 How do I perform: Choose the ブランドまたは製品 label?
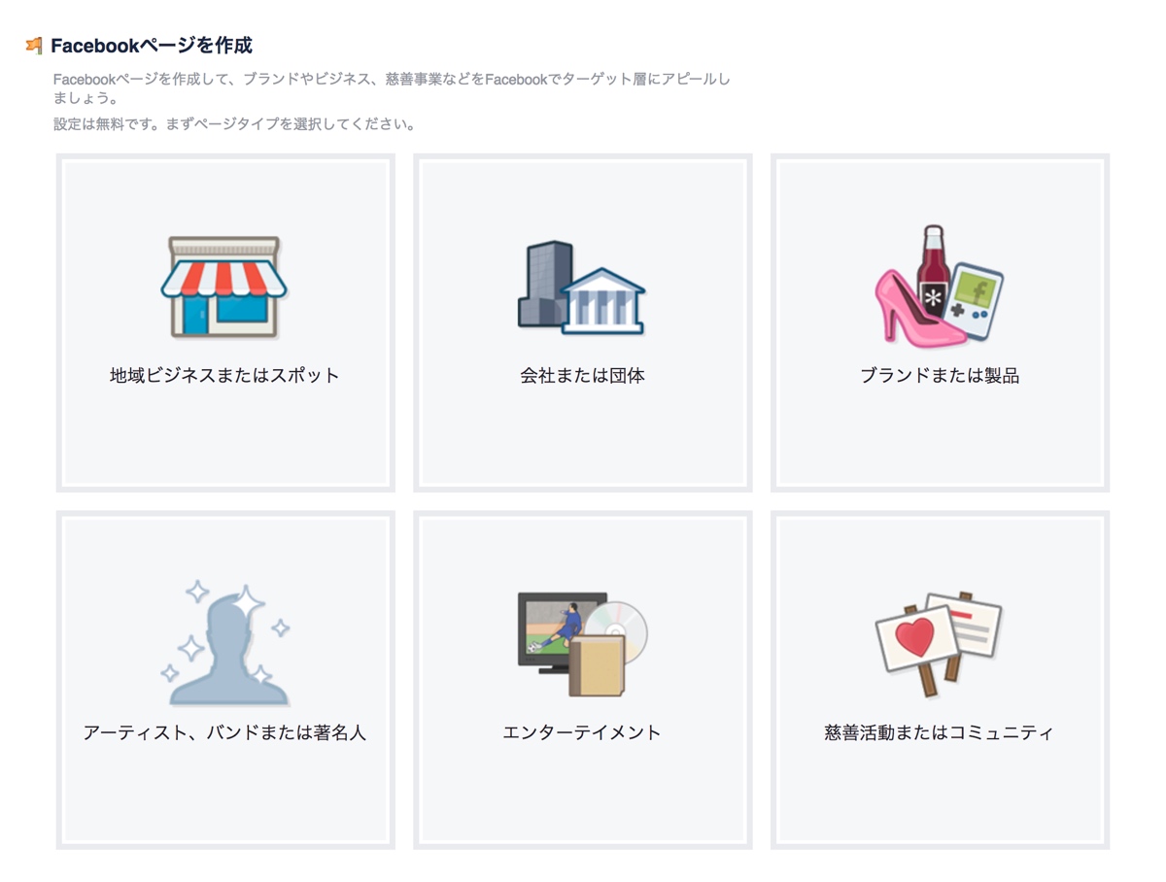(940, 376)
